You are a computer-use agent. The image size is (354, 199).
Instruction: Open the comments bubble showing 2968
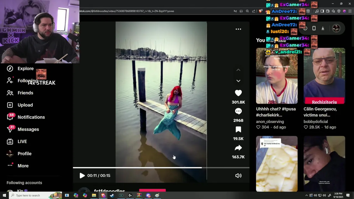click(x=238, y=111)
